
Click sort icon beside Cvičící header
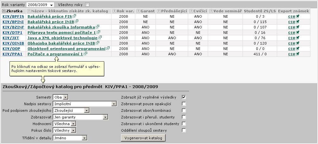point(191,11)
